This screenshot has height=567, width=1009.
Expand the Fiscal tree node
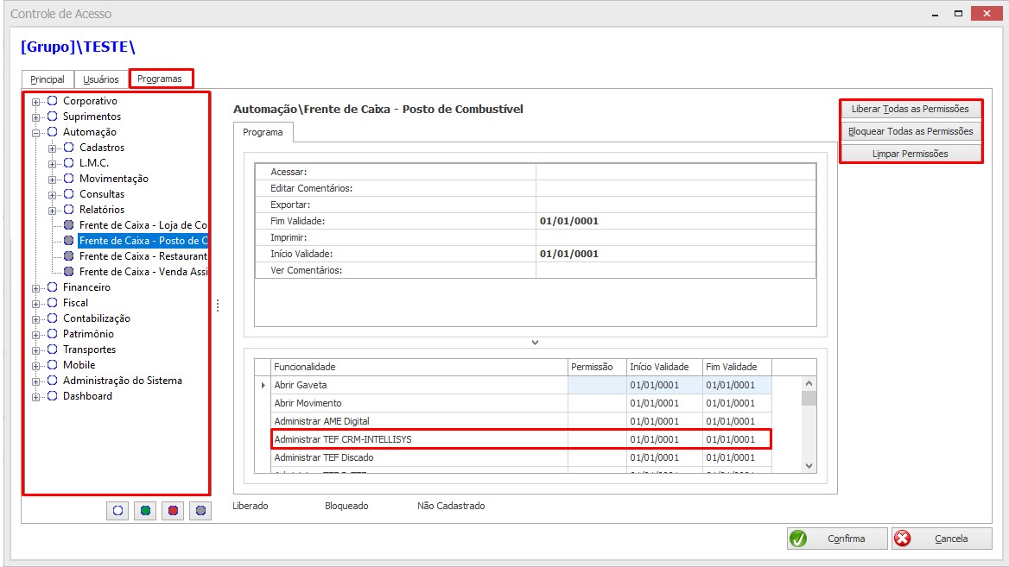36,303
